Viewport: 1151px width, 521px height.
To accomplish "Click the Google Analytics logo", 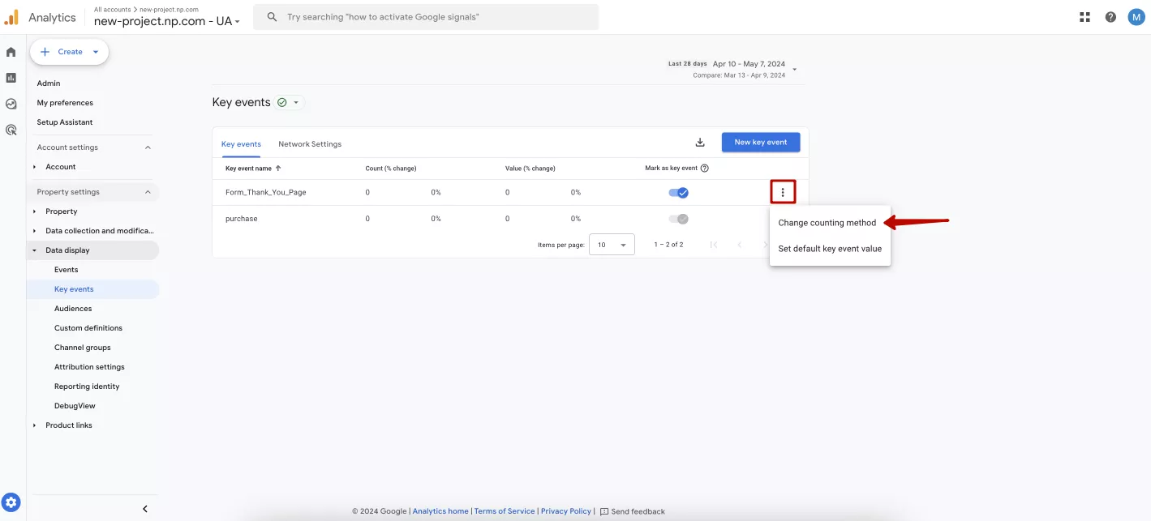I will tap(11, 17).
